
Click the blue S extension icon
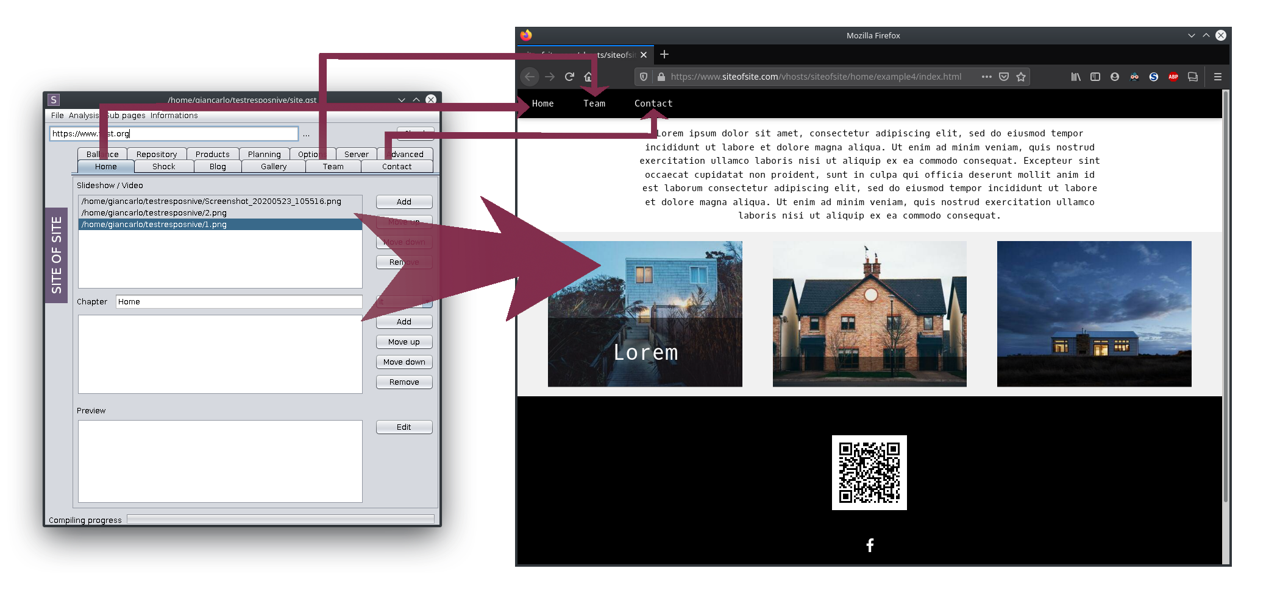[x=1154, y=77]
